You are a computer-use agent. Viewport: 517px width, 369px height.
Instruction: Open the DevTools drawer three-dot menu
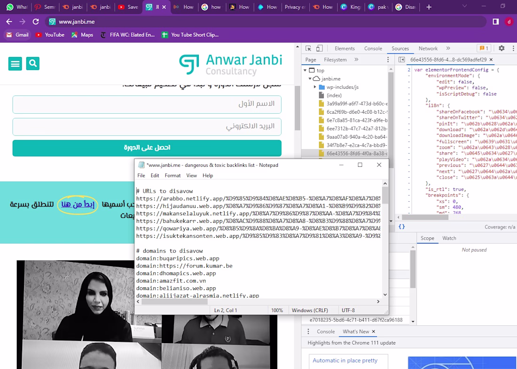(x=308, y=331)
